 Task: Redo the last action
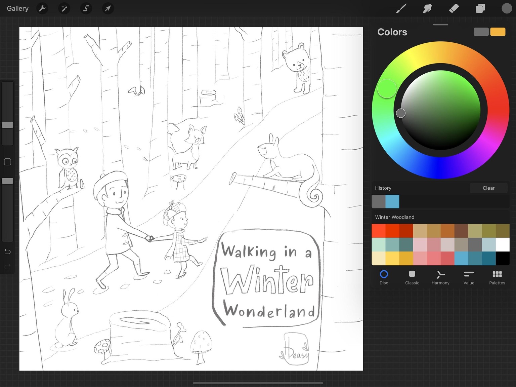[x=7, y=267]
